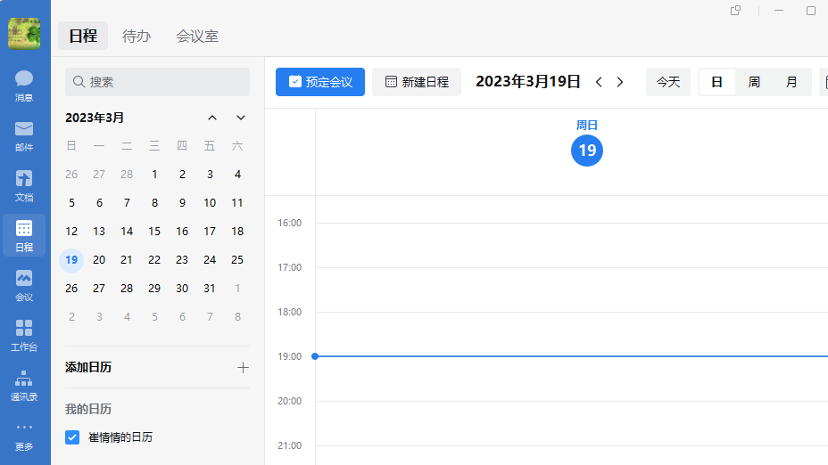Switch to 周 week view
This screenshot has height=465, width=828.
[754, 82]
